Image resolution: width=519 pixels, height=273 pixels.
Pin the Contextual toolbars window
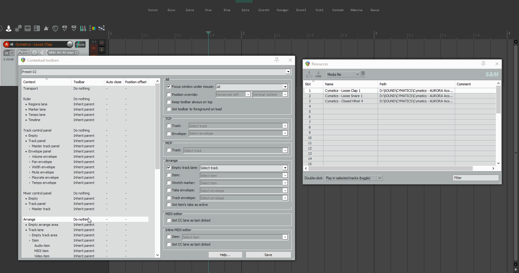(276, 60)
